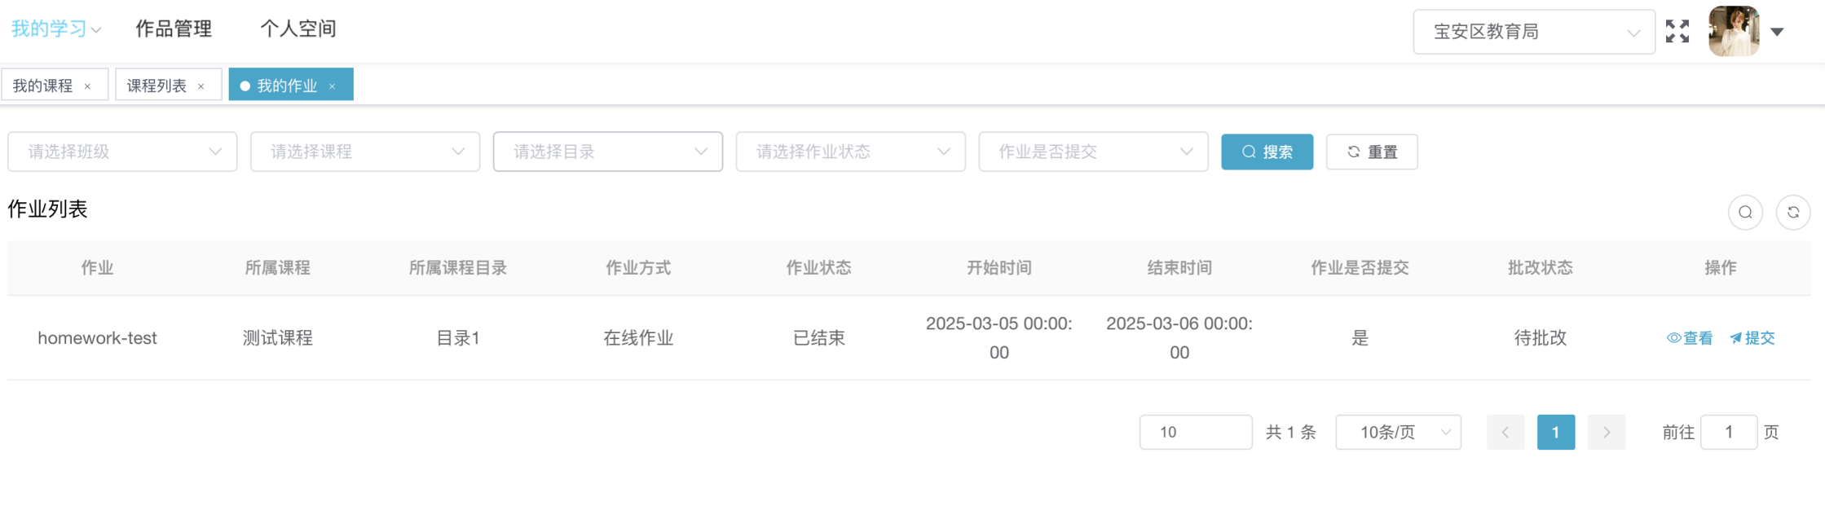Open the 请选择课程 dropdown
Viewport: 1825px width, 519px height.
click(364, 152)
